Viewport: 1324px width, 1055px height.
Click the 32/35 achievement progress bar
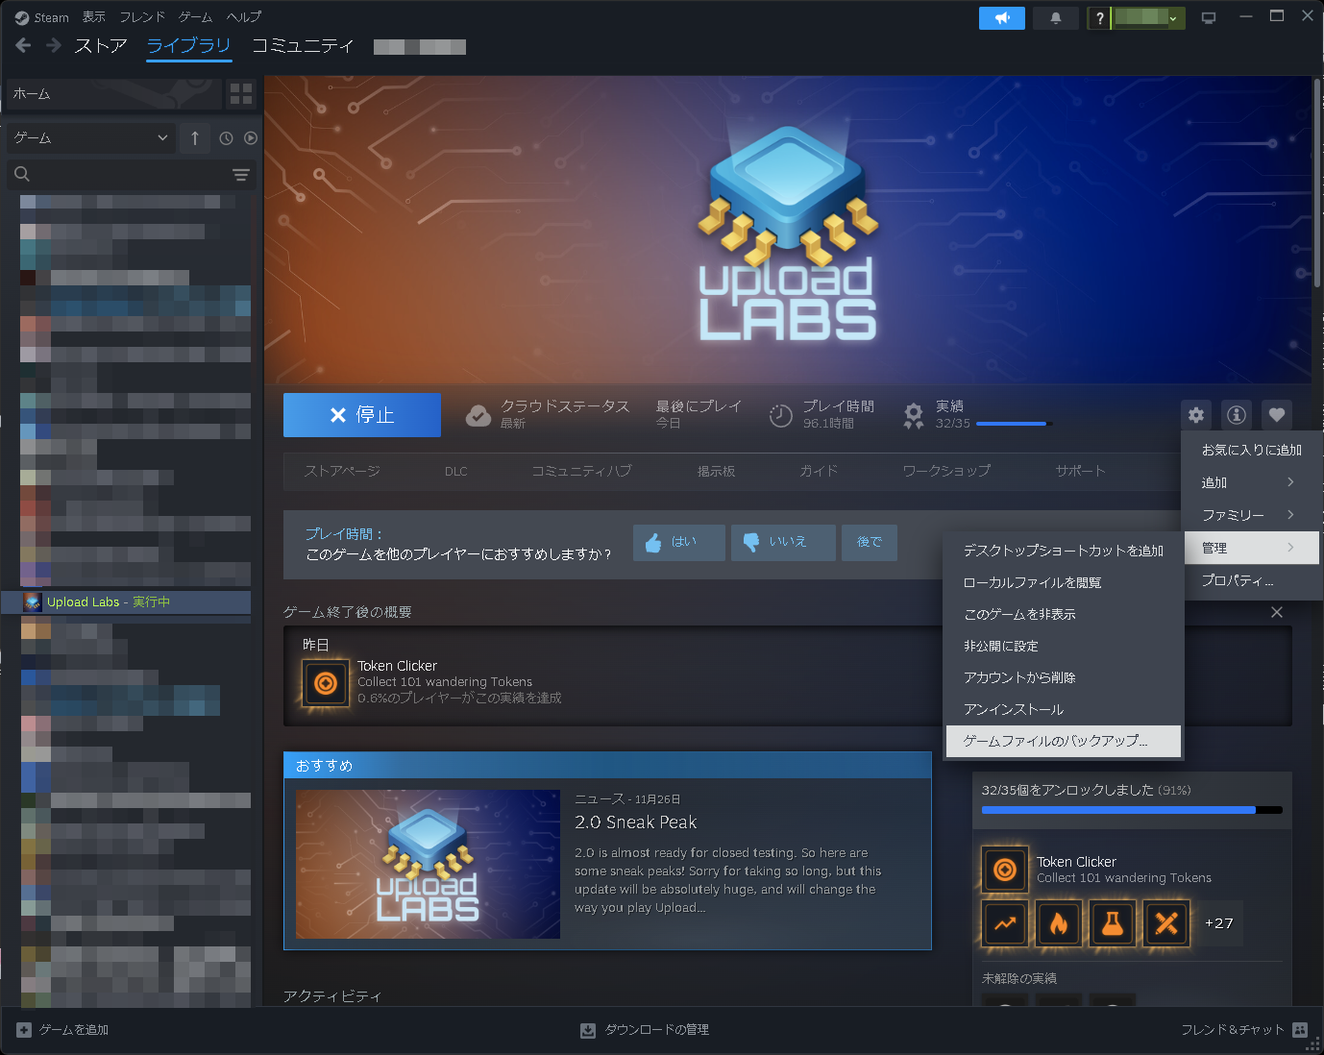1014,423
